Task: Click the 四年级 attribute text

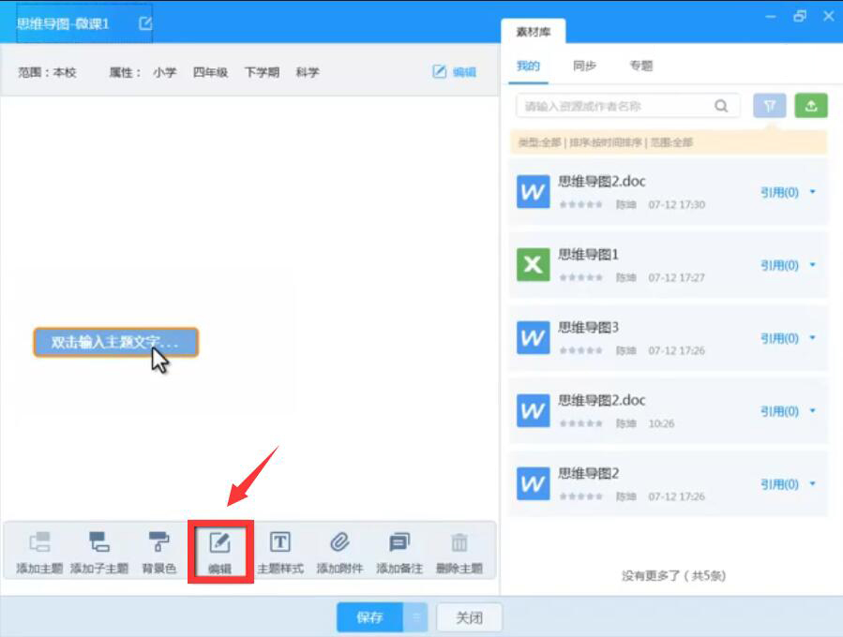Action: [x=210, y=72]
